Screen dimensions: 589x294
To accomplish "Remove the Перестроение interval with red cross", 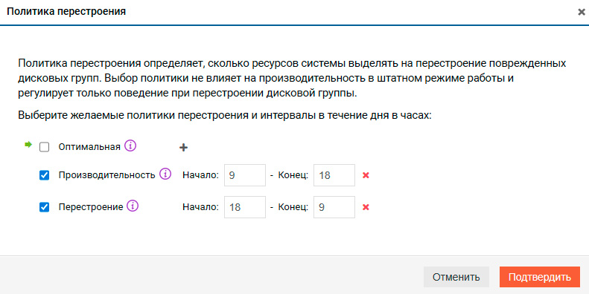I will pyautogui.click(x=366, y=207).
